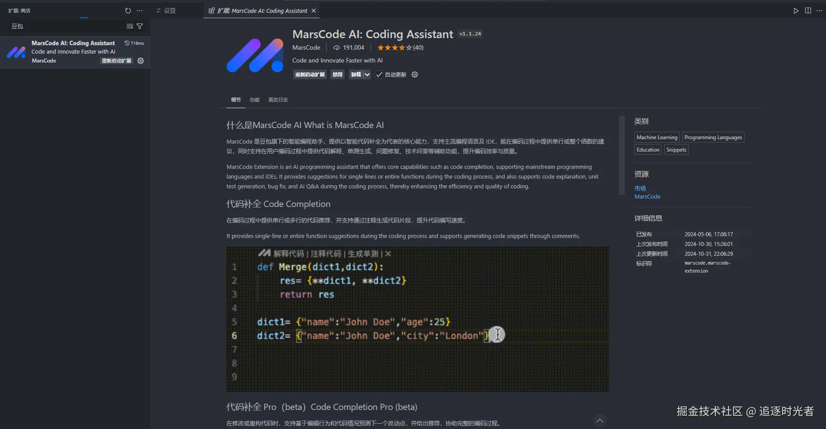
Task: Select the Snippets category tag
Action: coord(676,150)
